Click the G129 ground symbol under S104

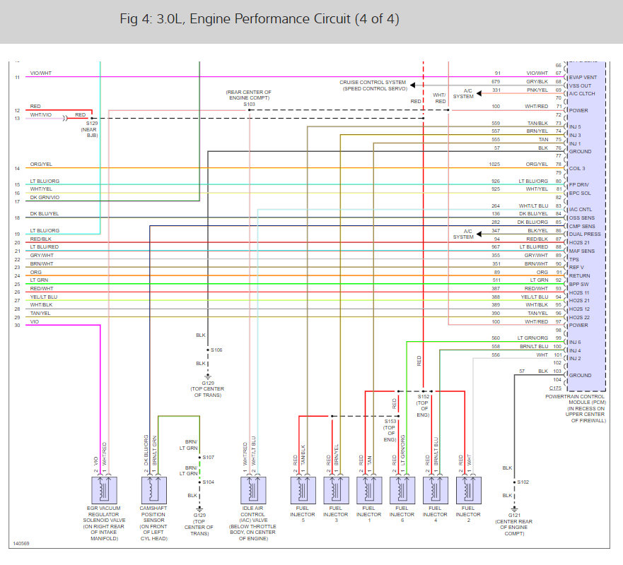click(199, 509)
